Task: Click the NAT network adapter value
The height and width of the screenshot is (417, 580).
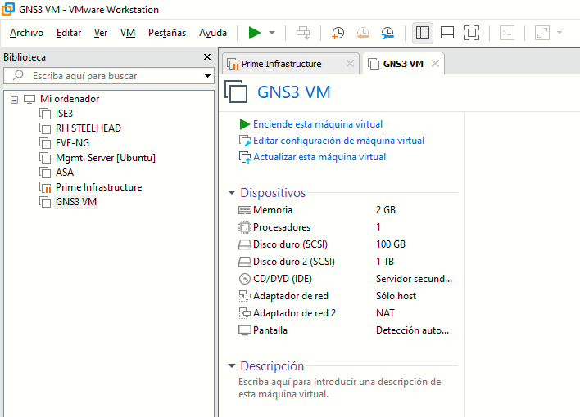Action: [x=385, y=313]
